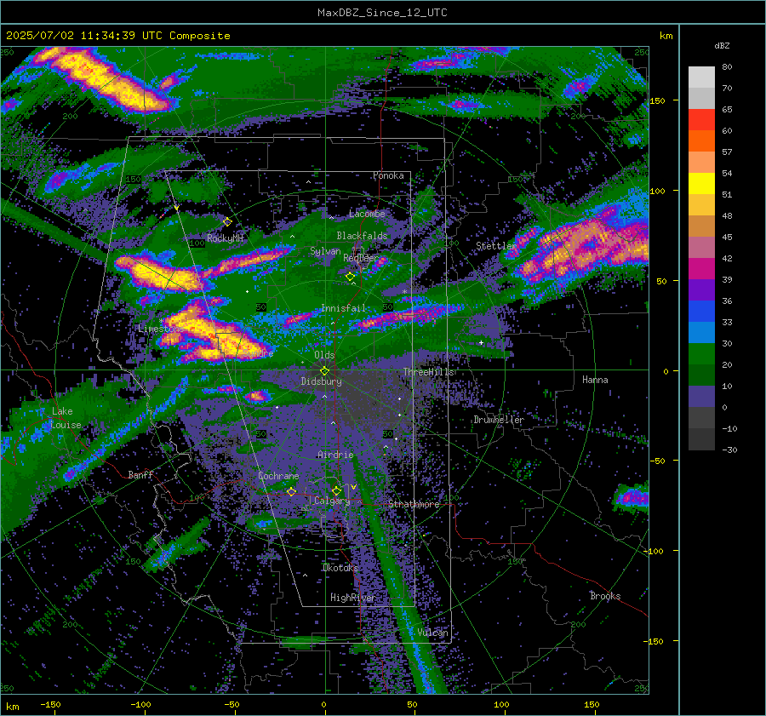Click the Brooks city label

(605, 596)
